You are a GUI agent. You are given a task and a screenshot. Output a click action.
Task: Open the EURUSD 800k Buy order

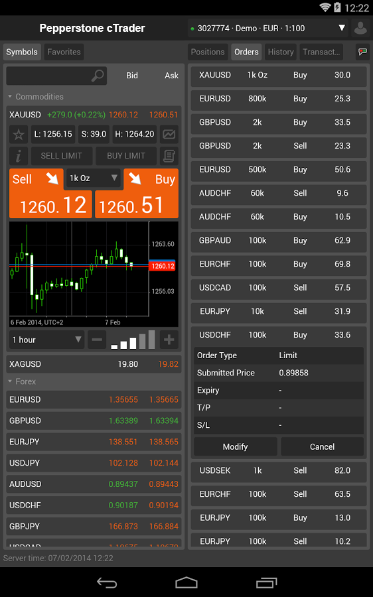pos(279,99)
